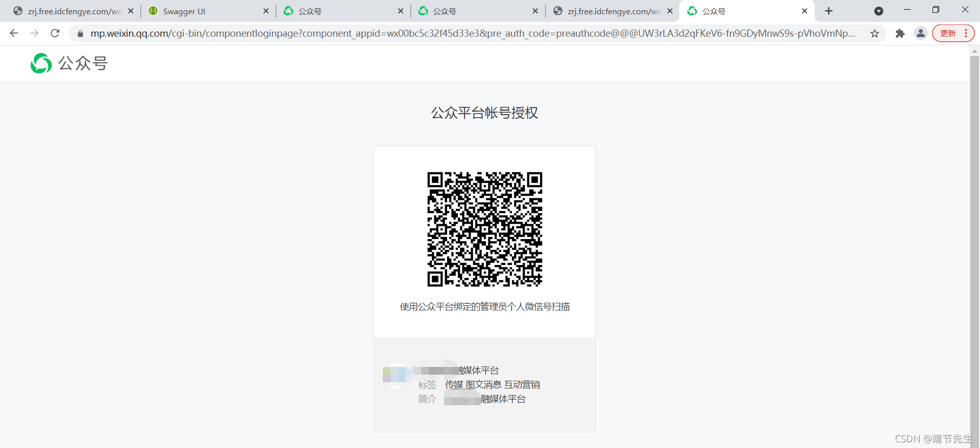Click the blurred account avatar image
The height and width of the screenshot is (448, 980).
click(398, 375)
